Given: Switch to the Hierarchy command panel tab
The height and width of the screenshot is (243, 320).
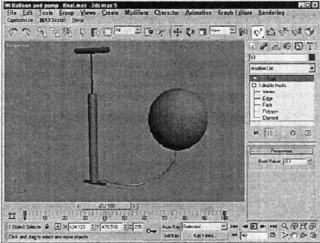Looking at the screenshot, I should point(276,46).
